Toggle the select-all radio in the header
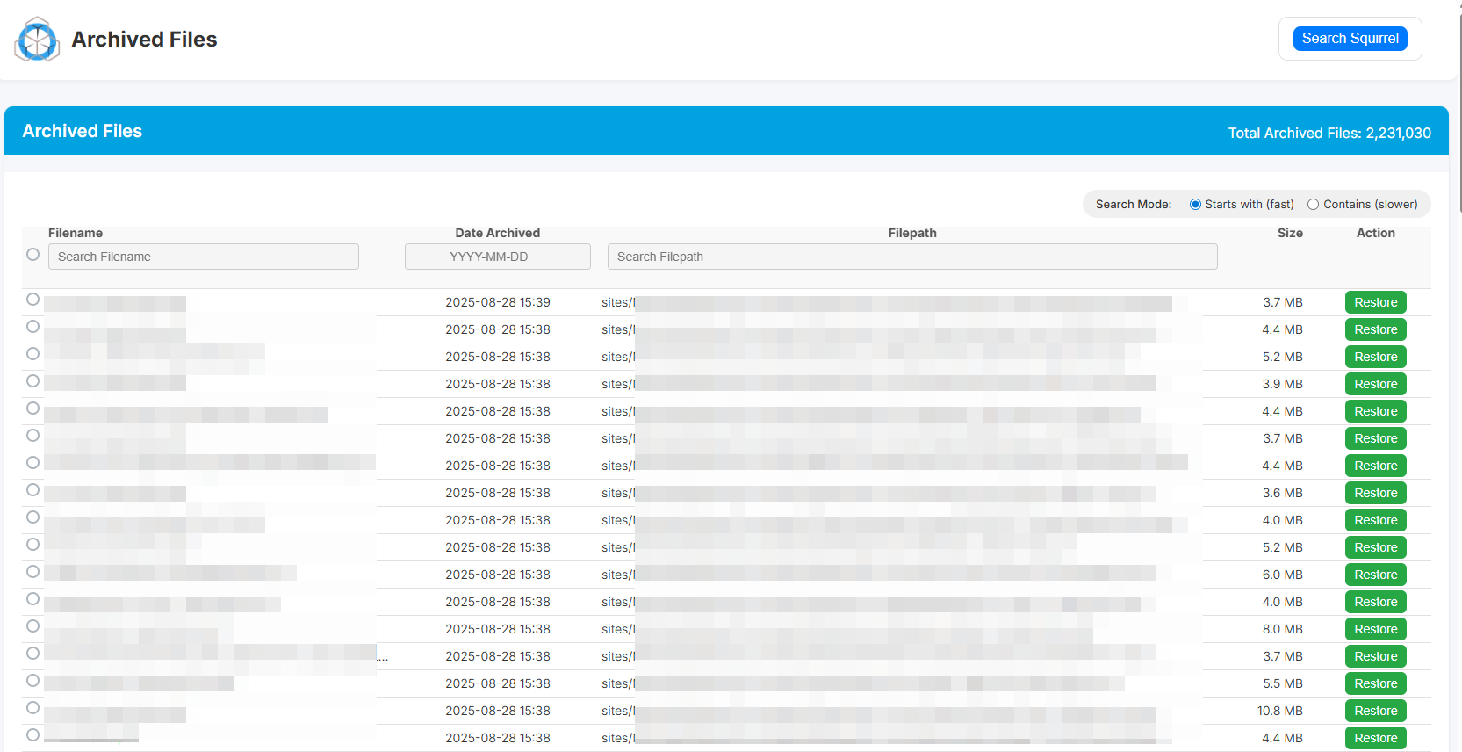 tap(33, 255)
